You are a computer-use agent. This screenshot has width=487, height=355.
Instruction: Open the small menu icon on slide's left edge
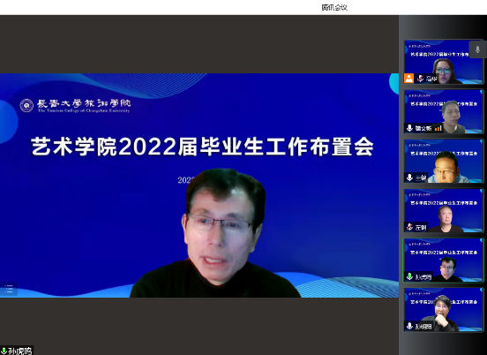9,289
